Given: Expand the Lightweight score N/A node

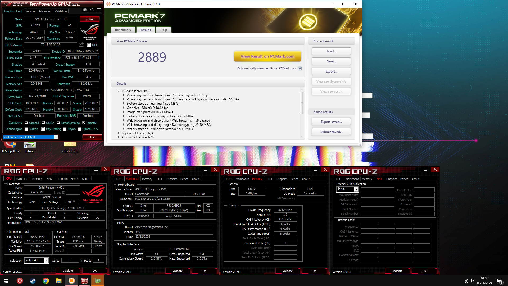Looking at the screenshot, I should [x=119, y=133].
